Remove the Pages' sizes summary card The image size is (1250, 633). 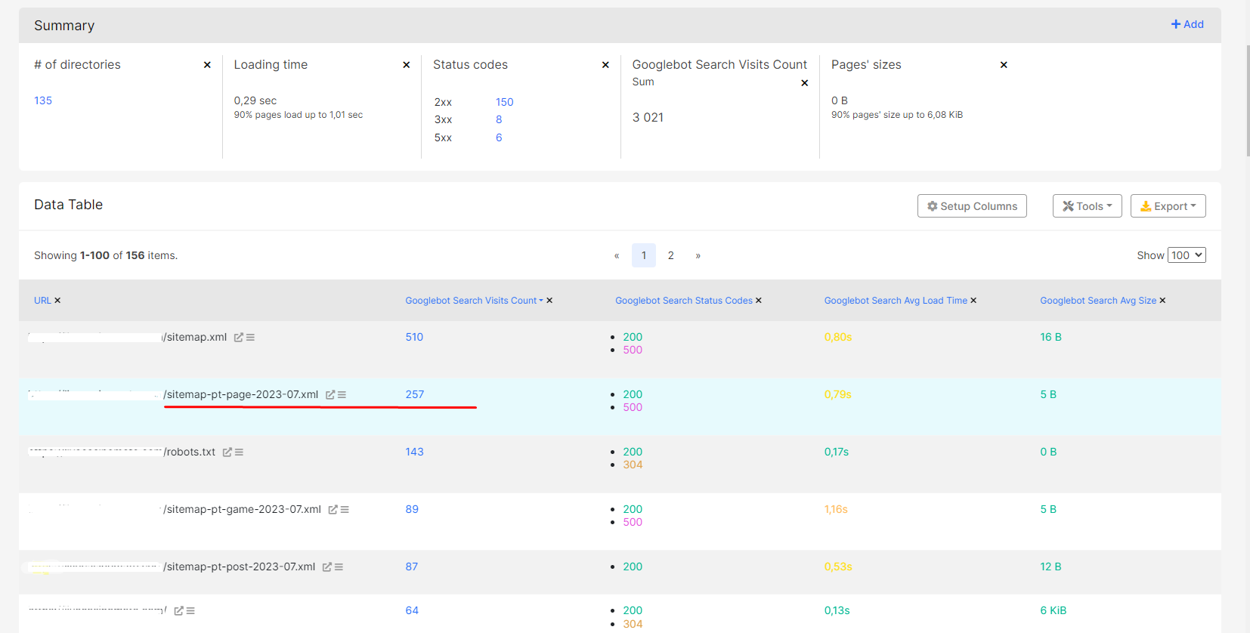tap(1004, 65)
